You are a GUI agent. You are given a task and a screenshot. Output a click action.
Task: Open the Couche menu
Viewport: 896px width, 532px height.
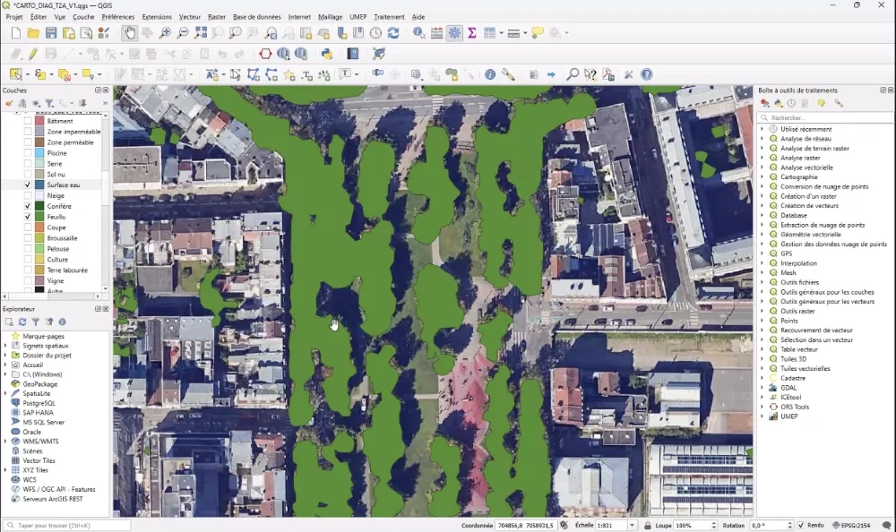83,17
